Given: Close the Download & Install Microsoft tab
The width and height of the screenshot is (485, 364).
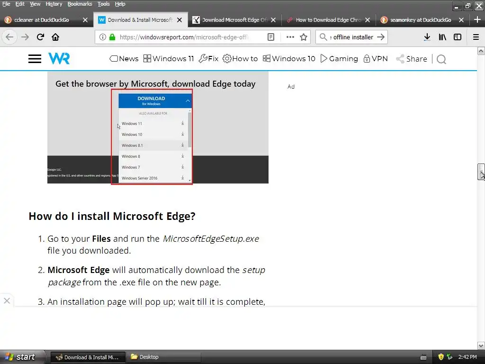Looking at the screenshot, I should tap(180, 20).
